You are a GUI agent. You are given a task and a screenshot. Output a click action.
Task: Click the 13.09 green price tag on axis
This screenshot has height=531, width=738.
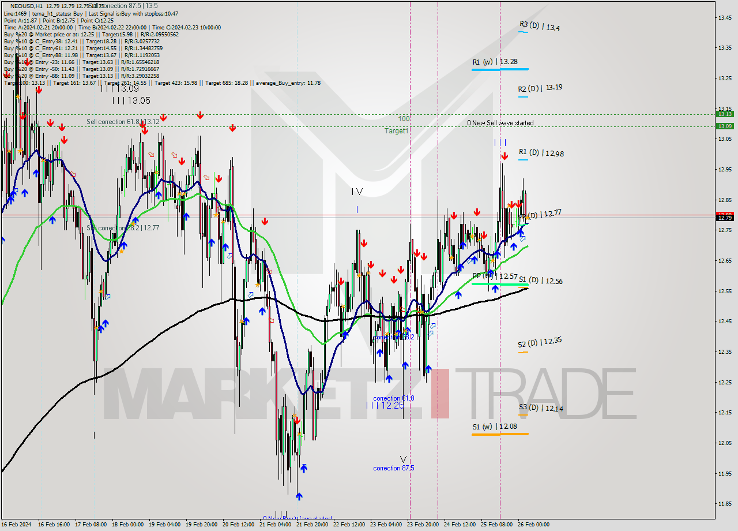click(x=724, y=126)
